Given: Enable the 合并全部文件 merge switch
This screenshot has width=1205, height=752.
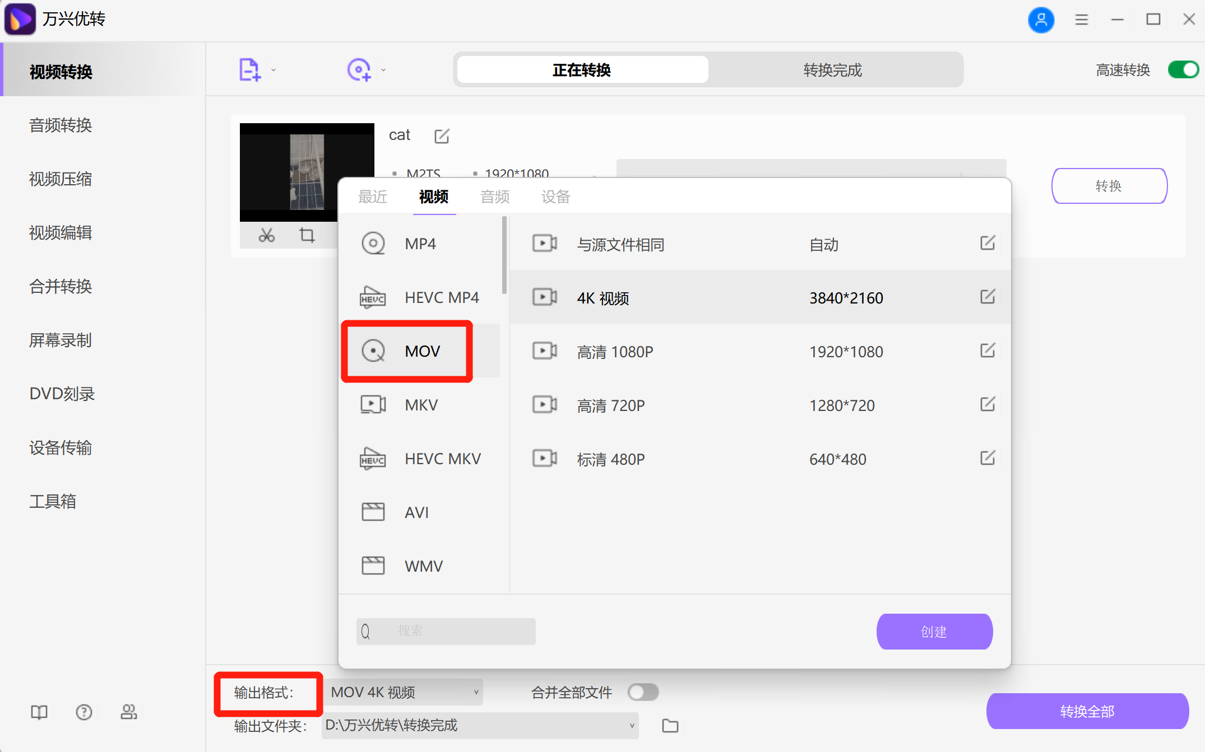Looking at the screenshot, I should tap(643, 692).
